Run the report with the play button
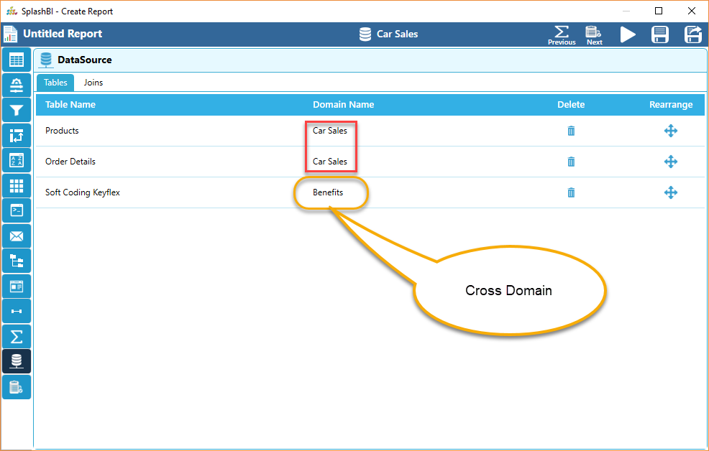 pos(628,34)
